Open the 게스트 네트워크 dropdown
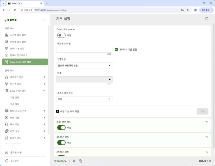Viewport: 215px width, 166px height. [84, 99]
